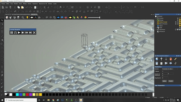Toggle the blue star relief display
Viewport: 181px width, 102px height.
click(x=58, y=17)
